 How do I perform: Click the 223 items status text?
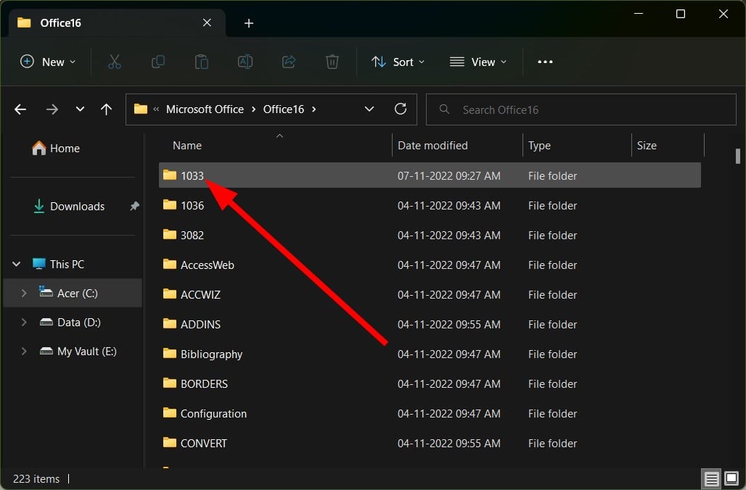[36, 478]
